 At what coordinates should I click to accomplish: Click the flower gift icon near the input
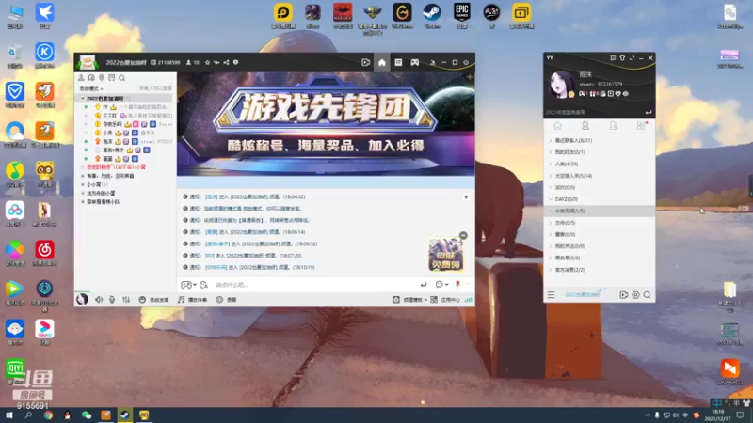457,284
